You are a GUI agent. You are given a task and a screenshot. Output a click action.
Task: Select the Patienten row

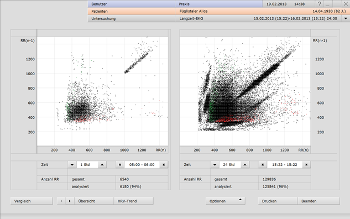click(x=219, y=11)
